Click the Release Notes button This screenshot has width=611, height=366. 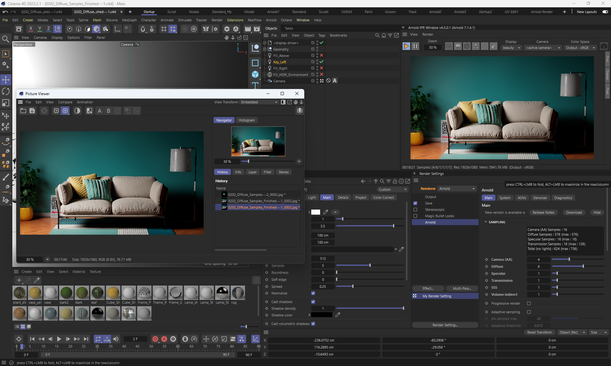click(543, 212)
